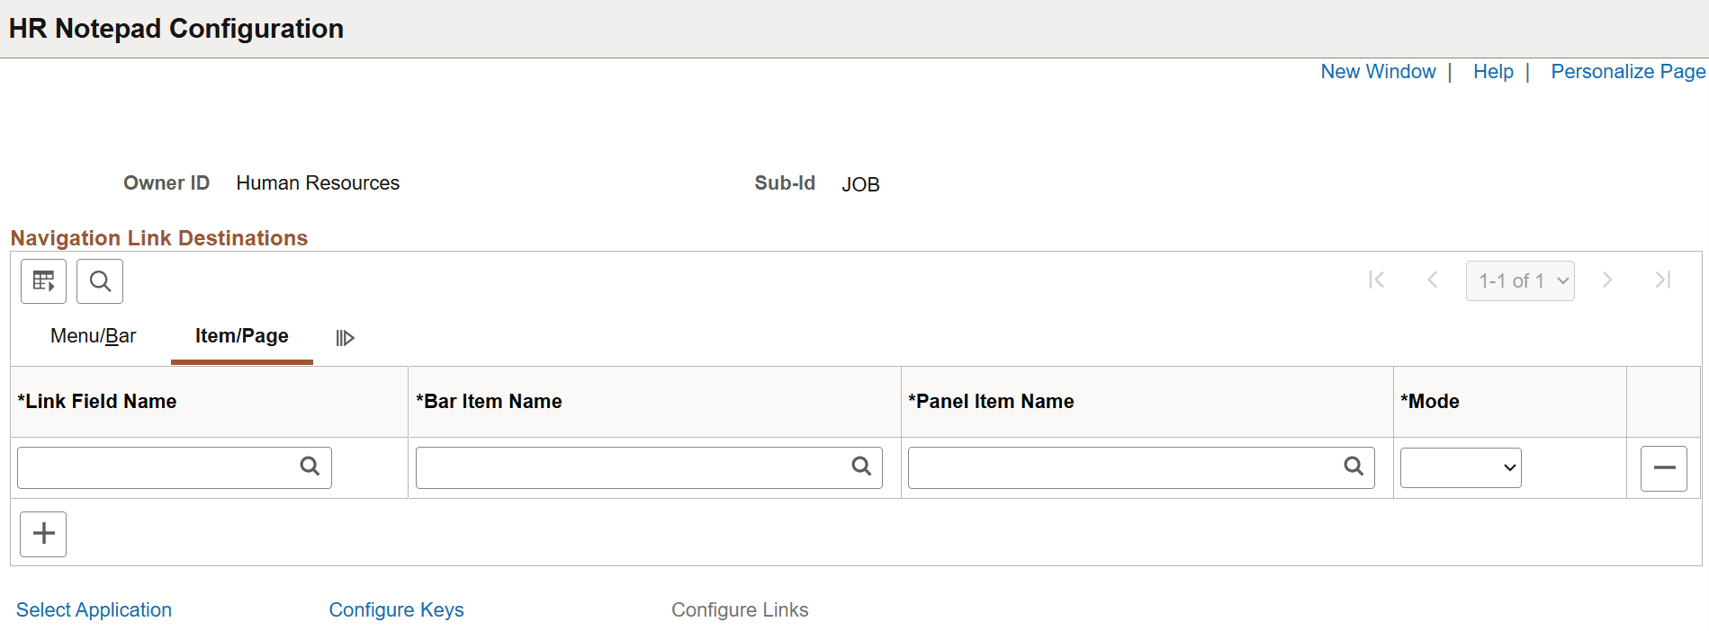Open the 1-1 of 1 rows dropdown
Image resolution: width=1709 pixels, height=631 pixels.
click(x=1520, y=281)
